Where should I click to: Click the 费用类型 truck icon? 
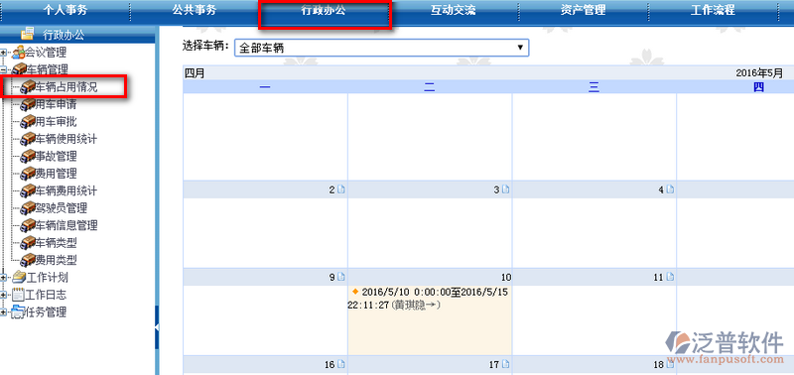pos(28,260)
